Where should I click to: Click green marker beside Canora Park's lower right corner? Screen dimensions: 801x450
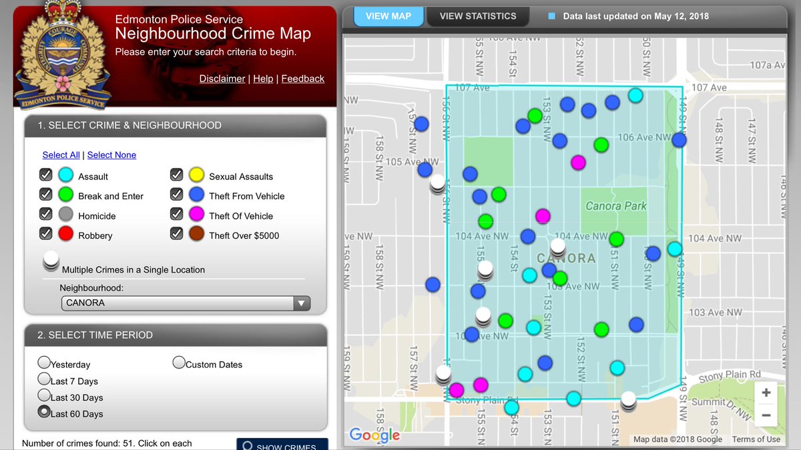pos(616,239)
